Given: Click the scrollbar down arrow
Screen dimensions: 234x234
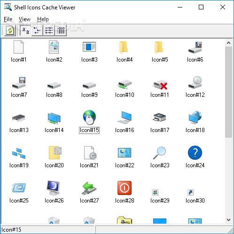Looking at the screenshot, I should (x=228, y=220).
